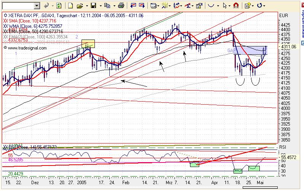Expand the arc drawing tool dropdown arrow
The image size is (304, 191).
218,6
